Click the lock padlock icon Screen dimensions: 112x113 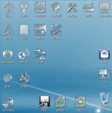104,54
